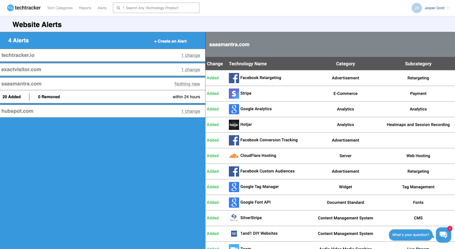Click the Change column header
Image resolution: width=455 pixels, height=249 pixels.
coord(215,64)
